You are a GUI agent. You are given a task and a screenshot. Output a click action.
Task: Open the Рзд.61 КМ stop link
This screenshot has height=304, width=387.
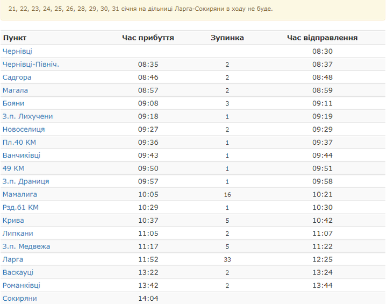[x=20, y=207]
